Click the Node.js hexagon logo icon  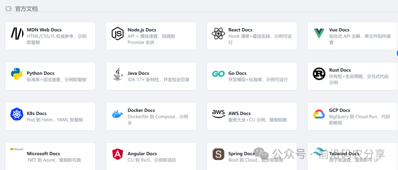118,34
